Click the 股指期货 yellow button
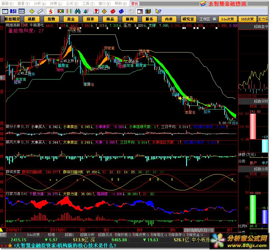Screen dimensions: 270x250 coord(12,19)
